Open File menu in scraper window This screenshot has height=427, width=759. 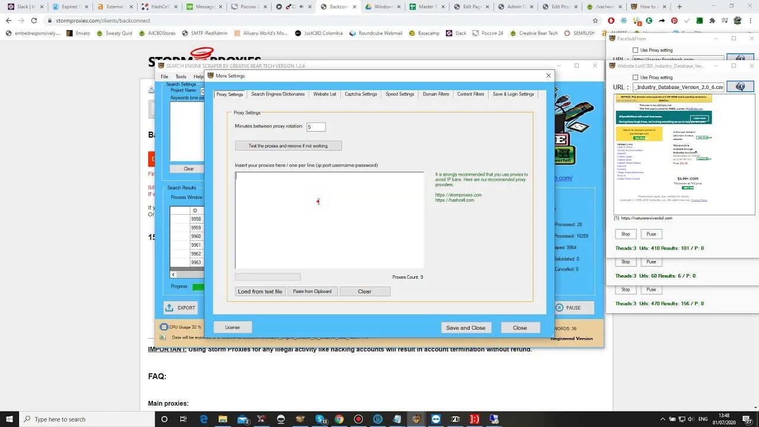[164, 77]
